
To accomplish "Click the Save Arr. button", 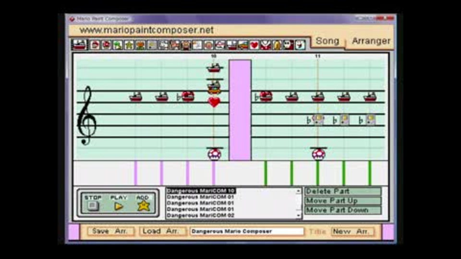I will pos(110,231).
